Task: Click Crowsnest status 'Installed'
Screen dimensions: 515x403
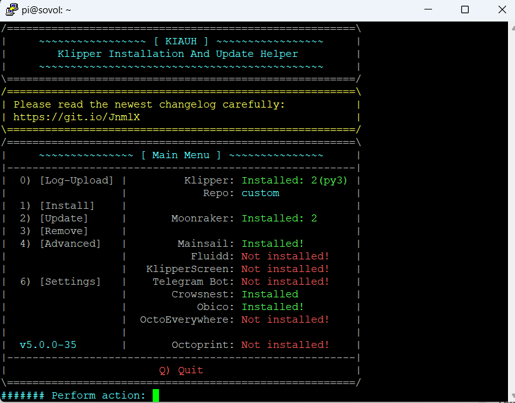Action: pyautogui.click(x=270, y=294)
